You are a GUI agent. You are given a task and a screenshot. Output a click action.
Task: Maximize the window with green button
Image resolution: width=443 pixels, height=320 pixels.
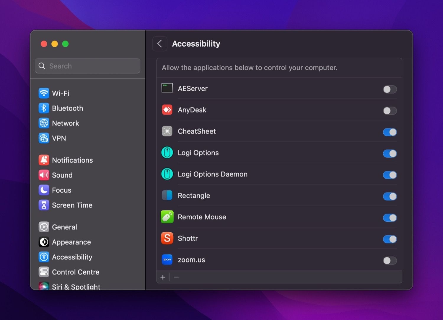[x=65, y=44]
